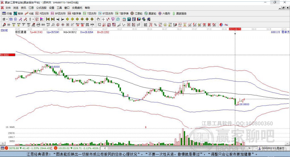Open the 赢家轮 wheel tool
This screenshot has height=157, width=290.
pyautogui.click(x=150, y=14)
